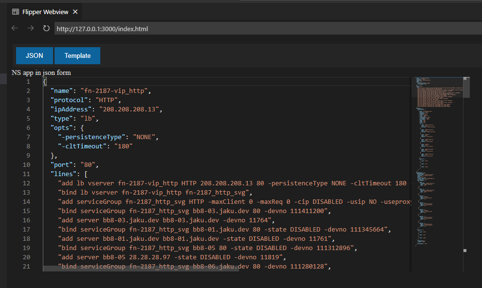Click the closing brace on line 9
The image size is (482, 288).
(52, 155)
